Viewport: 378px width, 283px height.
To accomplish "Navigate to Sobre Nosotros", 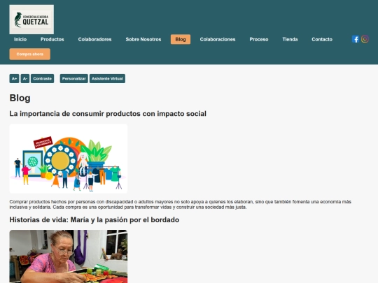I will pos(143,39).
